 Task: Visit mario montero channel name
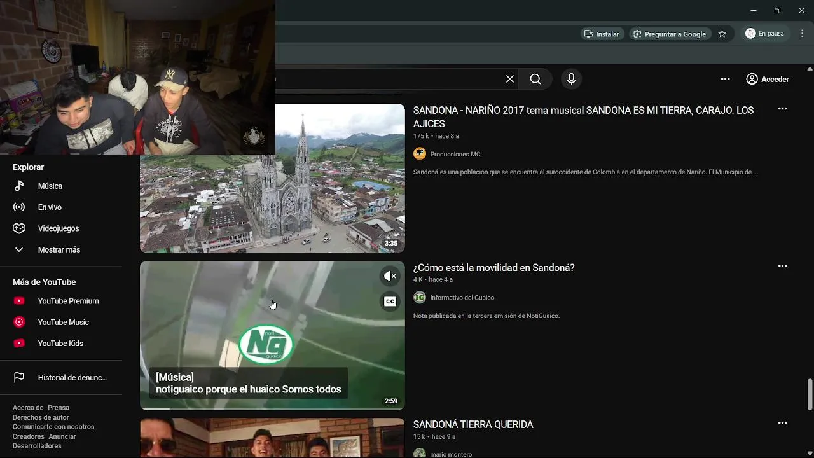click(451, 454)
